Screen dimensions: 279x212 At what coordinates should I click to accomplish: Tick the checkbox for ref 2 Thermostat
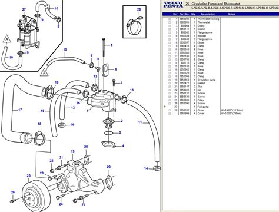(x=170, y=22)
